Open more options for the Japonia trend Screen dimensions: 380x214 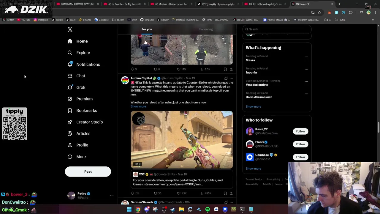[x=306, y=69]
